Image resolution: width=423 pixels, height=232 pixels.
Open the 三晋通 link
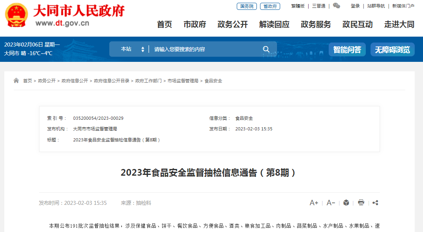tap(318, 6)
